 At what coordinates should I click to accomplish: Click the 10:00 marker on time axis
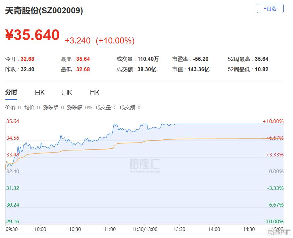coord(40,229)
